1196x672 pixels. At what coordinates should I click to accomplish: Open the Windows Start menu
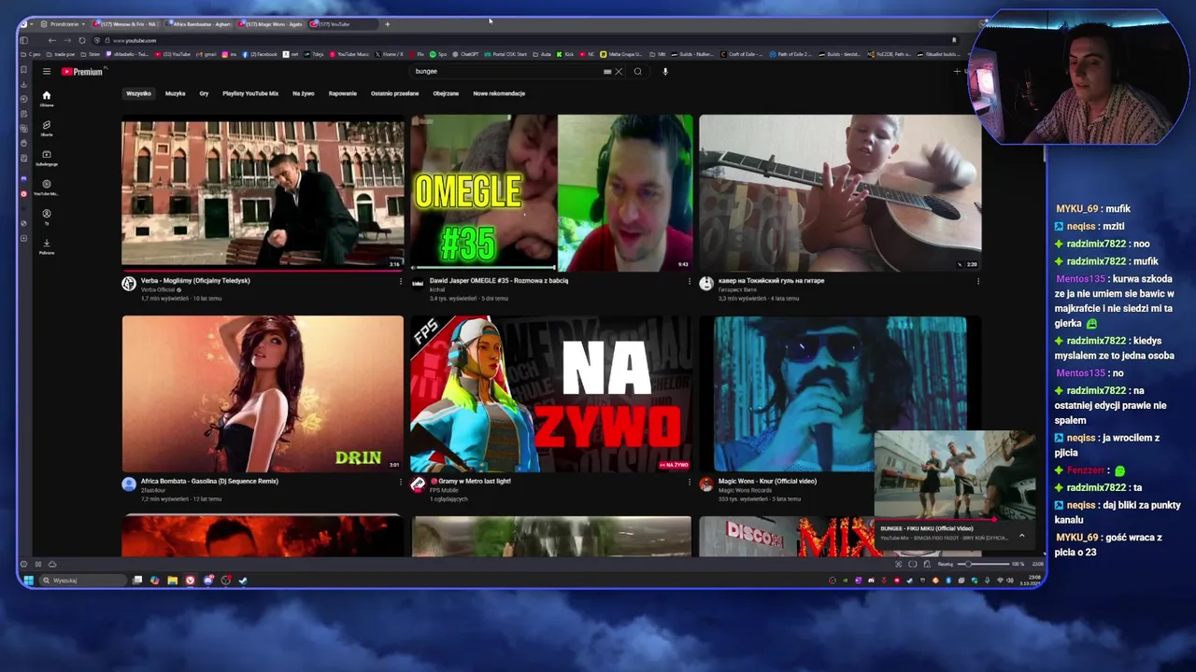coord(28,581)
